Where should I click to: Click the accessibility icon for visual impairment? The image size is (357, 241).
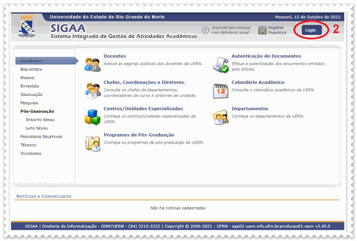pyautogui.click(x=206, y=30)
